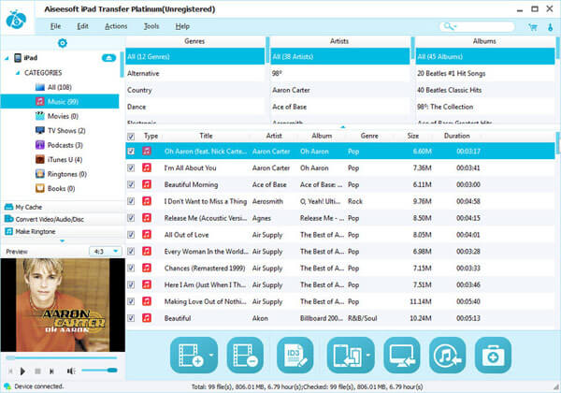
Task: Collapse the genre filter panel arrow
Action: click(x=343, y=126)
